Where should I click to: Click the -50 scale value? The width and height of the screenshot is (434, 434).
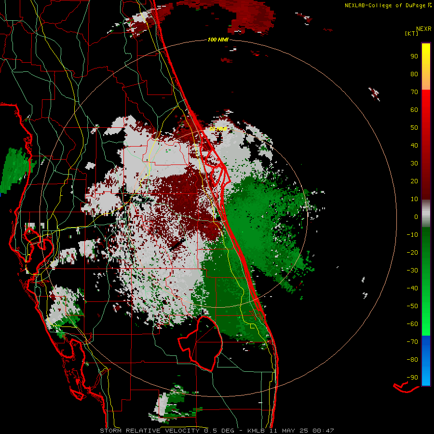(x=412, y=306)
